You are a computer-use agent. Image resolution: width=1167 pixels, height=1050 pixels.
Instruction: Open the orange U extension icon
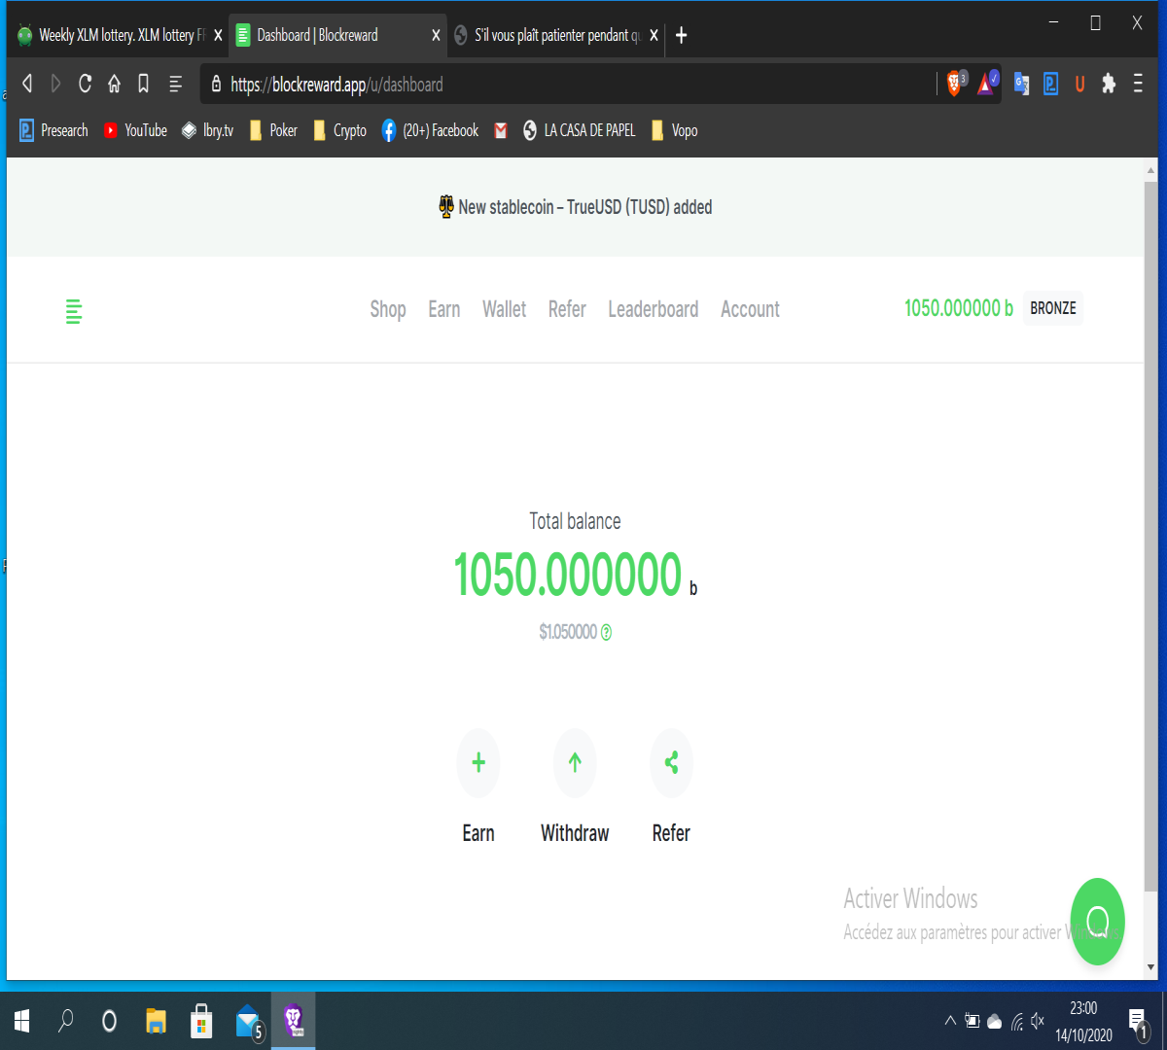(1079, 84)
